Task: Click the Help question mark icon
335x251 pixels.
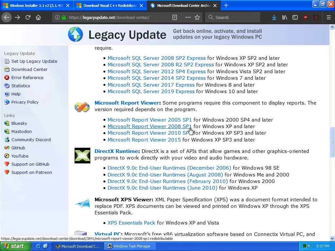Action: point(7,94)
